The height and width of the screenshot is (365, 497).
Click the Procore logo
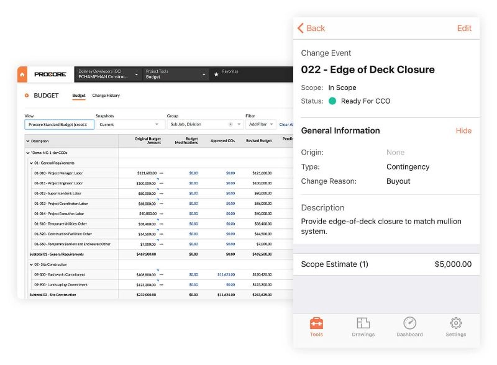coord(50,74)
